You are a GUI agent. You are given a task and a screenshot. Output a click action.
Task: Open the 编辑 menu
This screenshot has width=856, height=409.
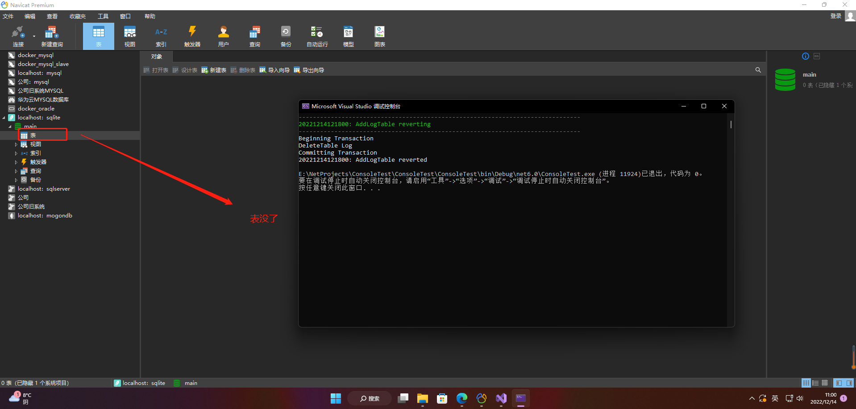[30, 16]
